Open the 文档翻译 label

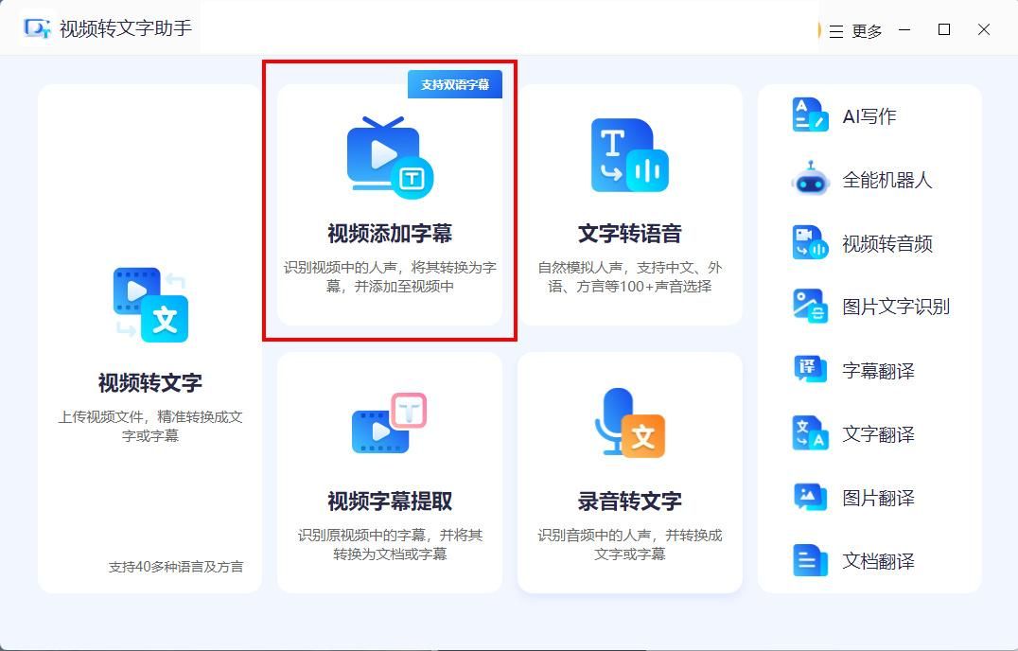click(878, 561)
